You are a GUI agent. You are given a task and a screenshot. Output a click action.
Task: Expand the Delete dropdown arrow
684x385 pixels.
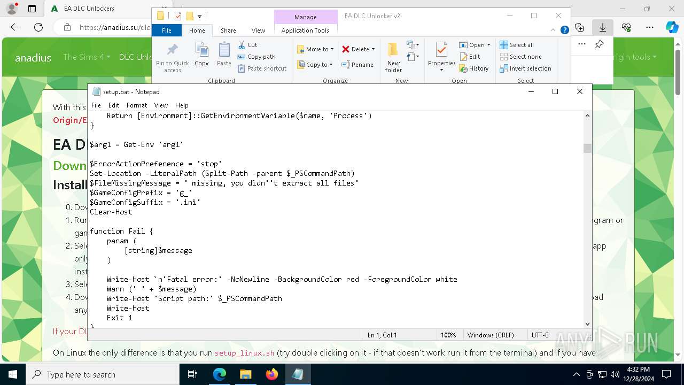(373, 49)
